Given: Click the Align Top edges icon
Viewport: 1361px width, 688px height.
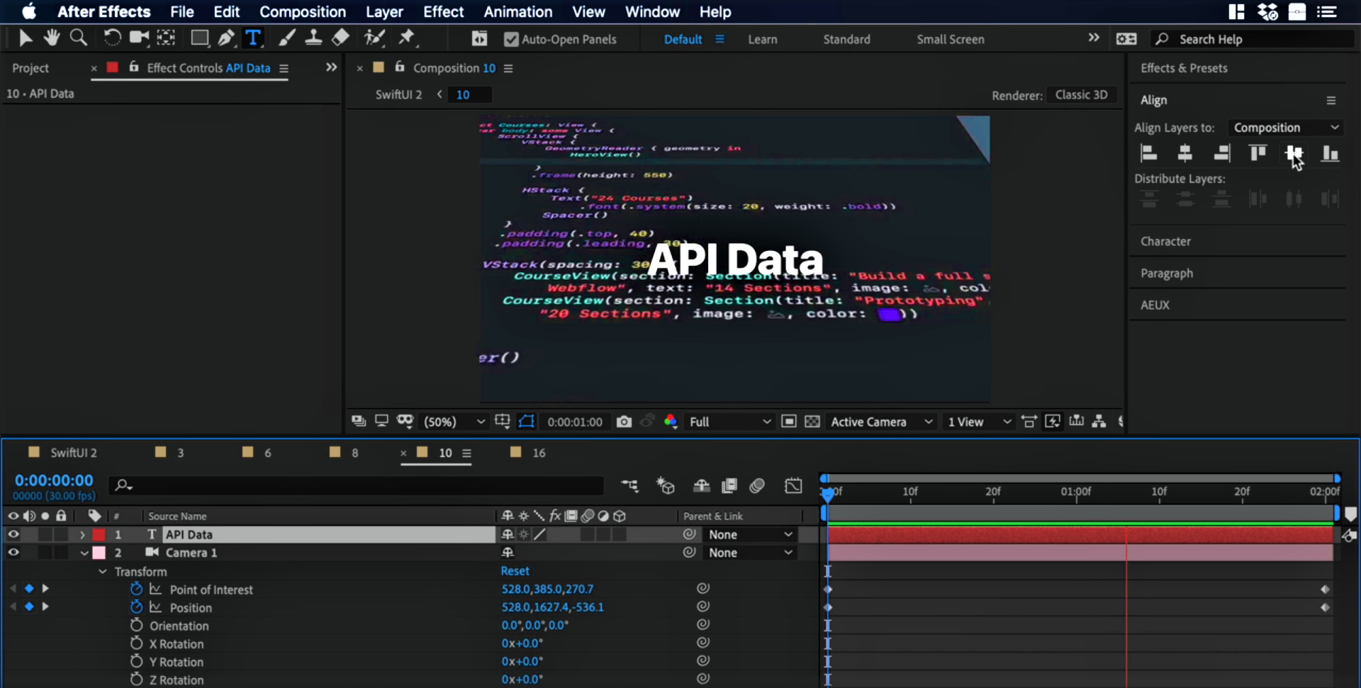Looking at the screenshot, I should 1258,153.
